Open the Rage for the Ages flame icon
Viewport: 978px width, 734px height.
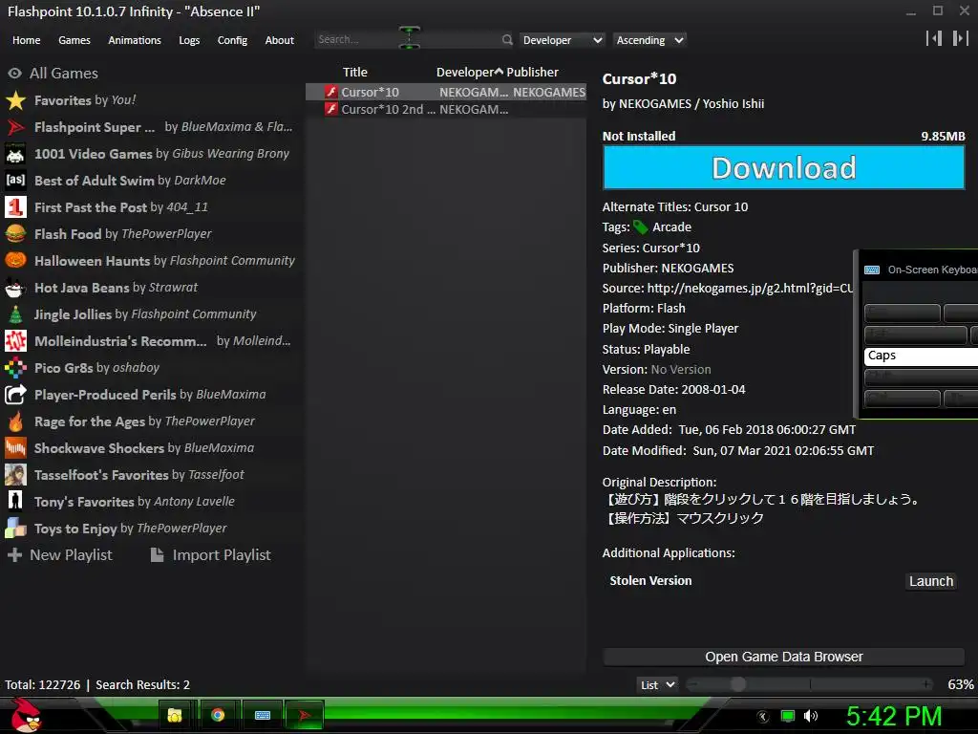15,421
